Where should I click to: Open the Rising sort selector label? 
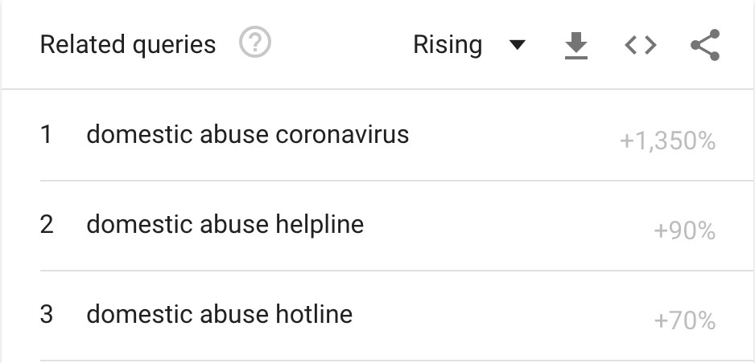point(448,45)
